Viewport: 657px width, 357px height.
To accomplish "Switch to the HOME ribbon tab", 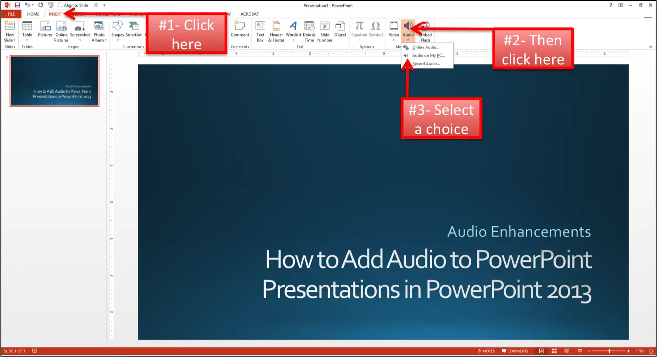I will click(33, 14).
